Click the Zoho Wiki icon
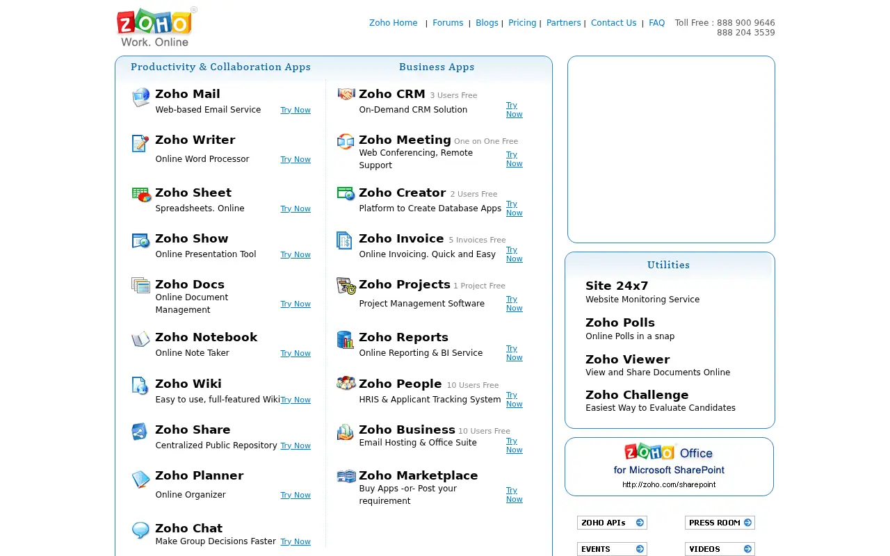This screenshot has height=556, width=890. pos(140,386)
